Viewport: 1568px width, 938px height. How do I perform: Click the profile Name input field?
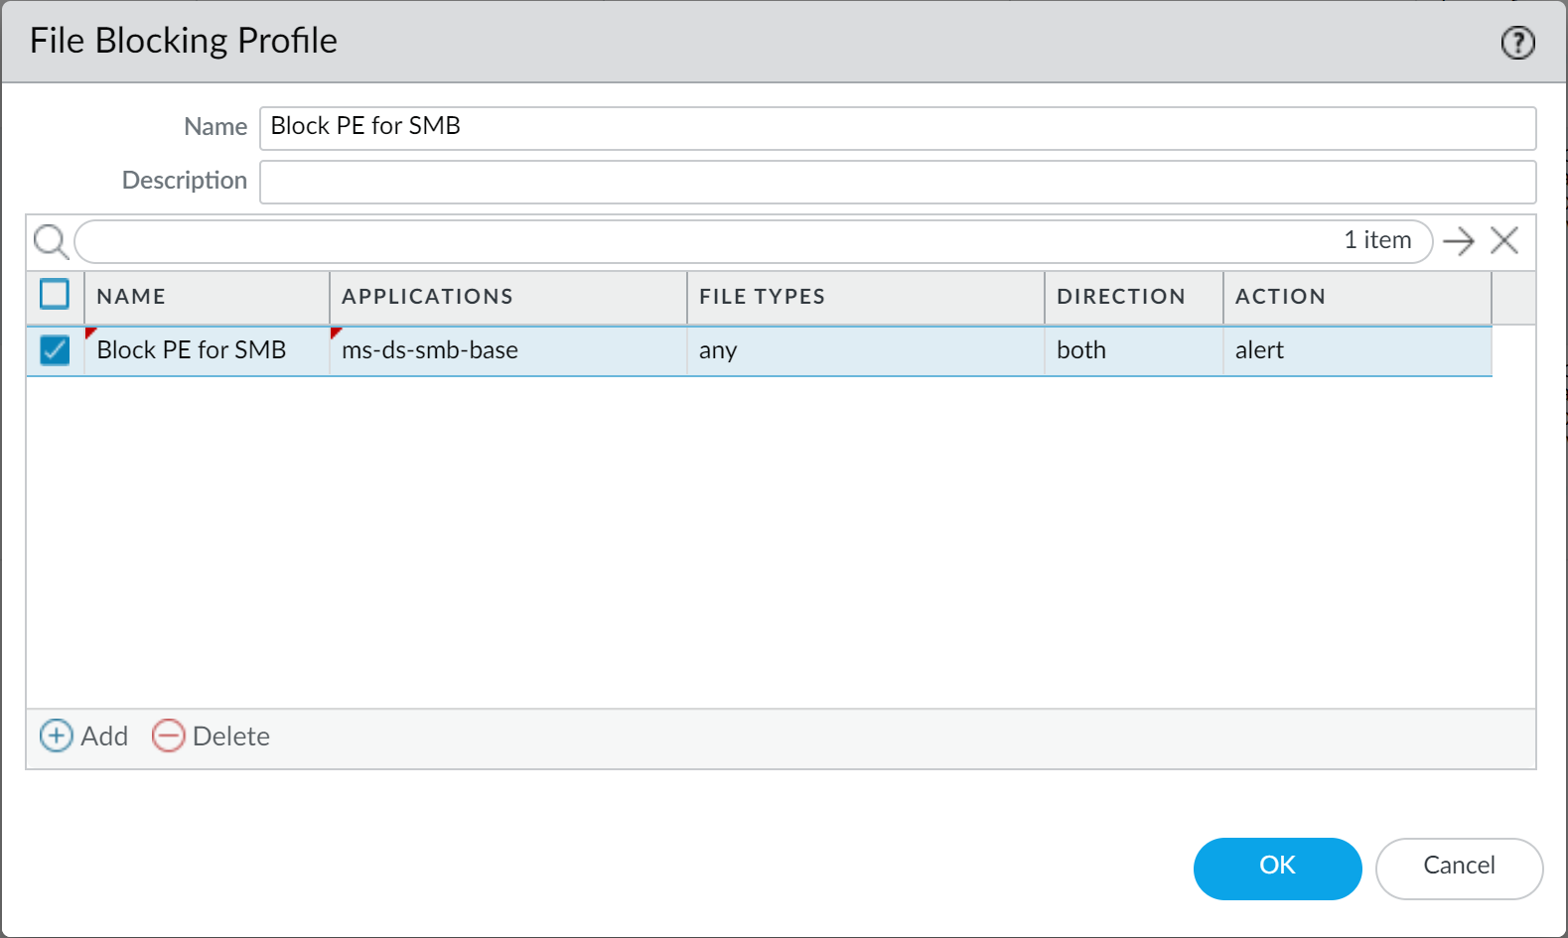[897, 128]
